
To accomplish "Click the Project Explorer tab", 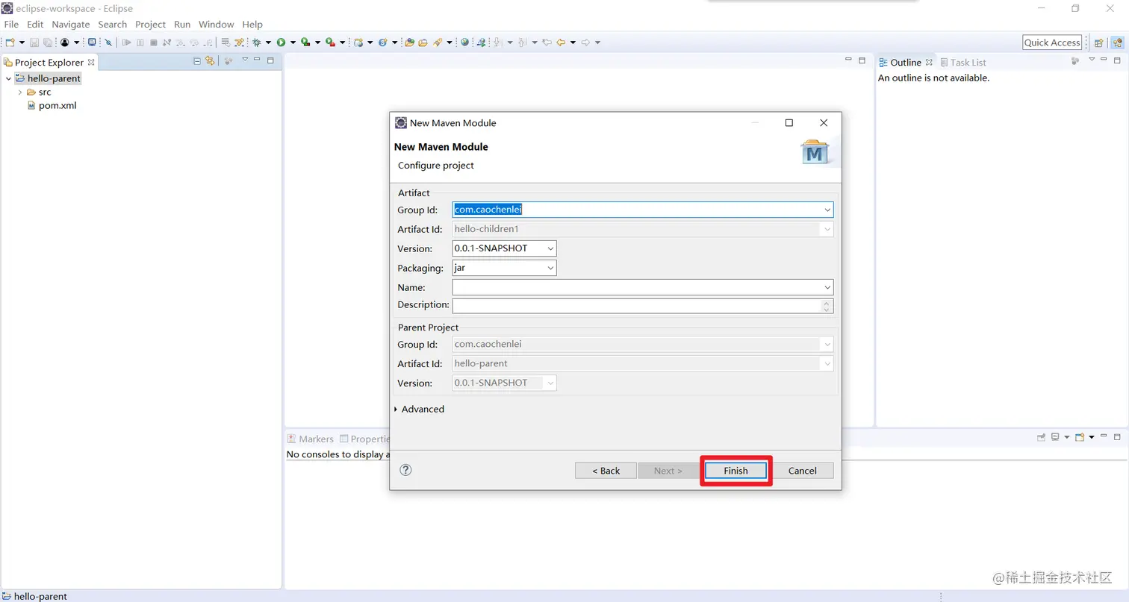I will click(x=49, y=63).
